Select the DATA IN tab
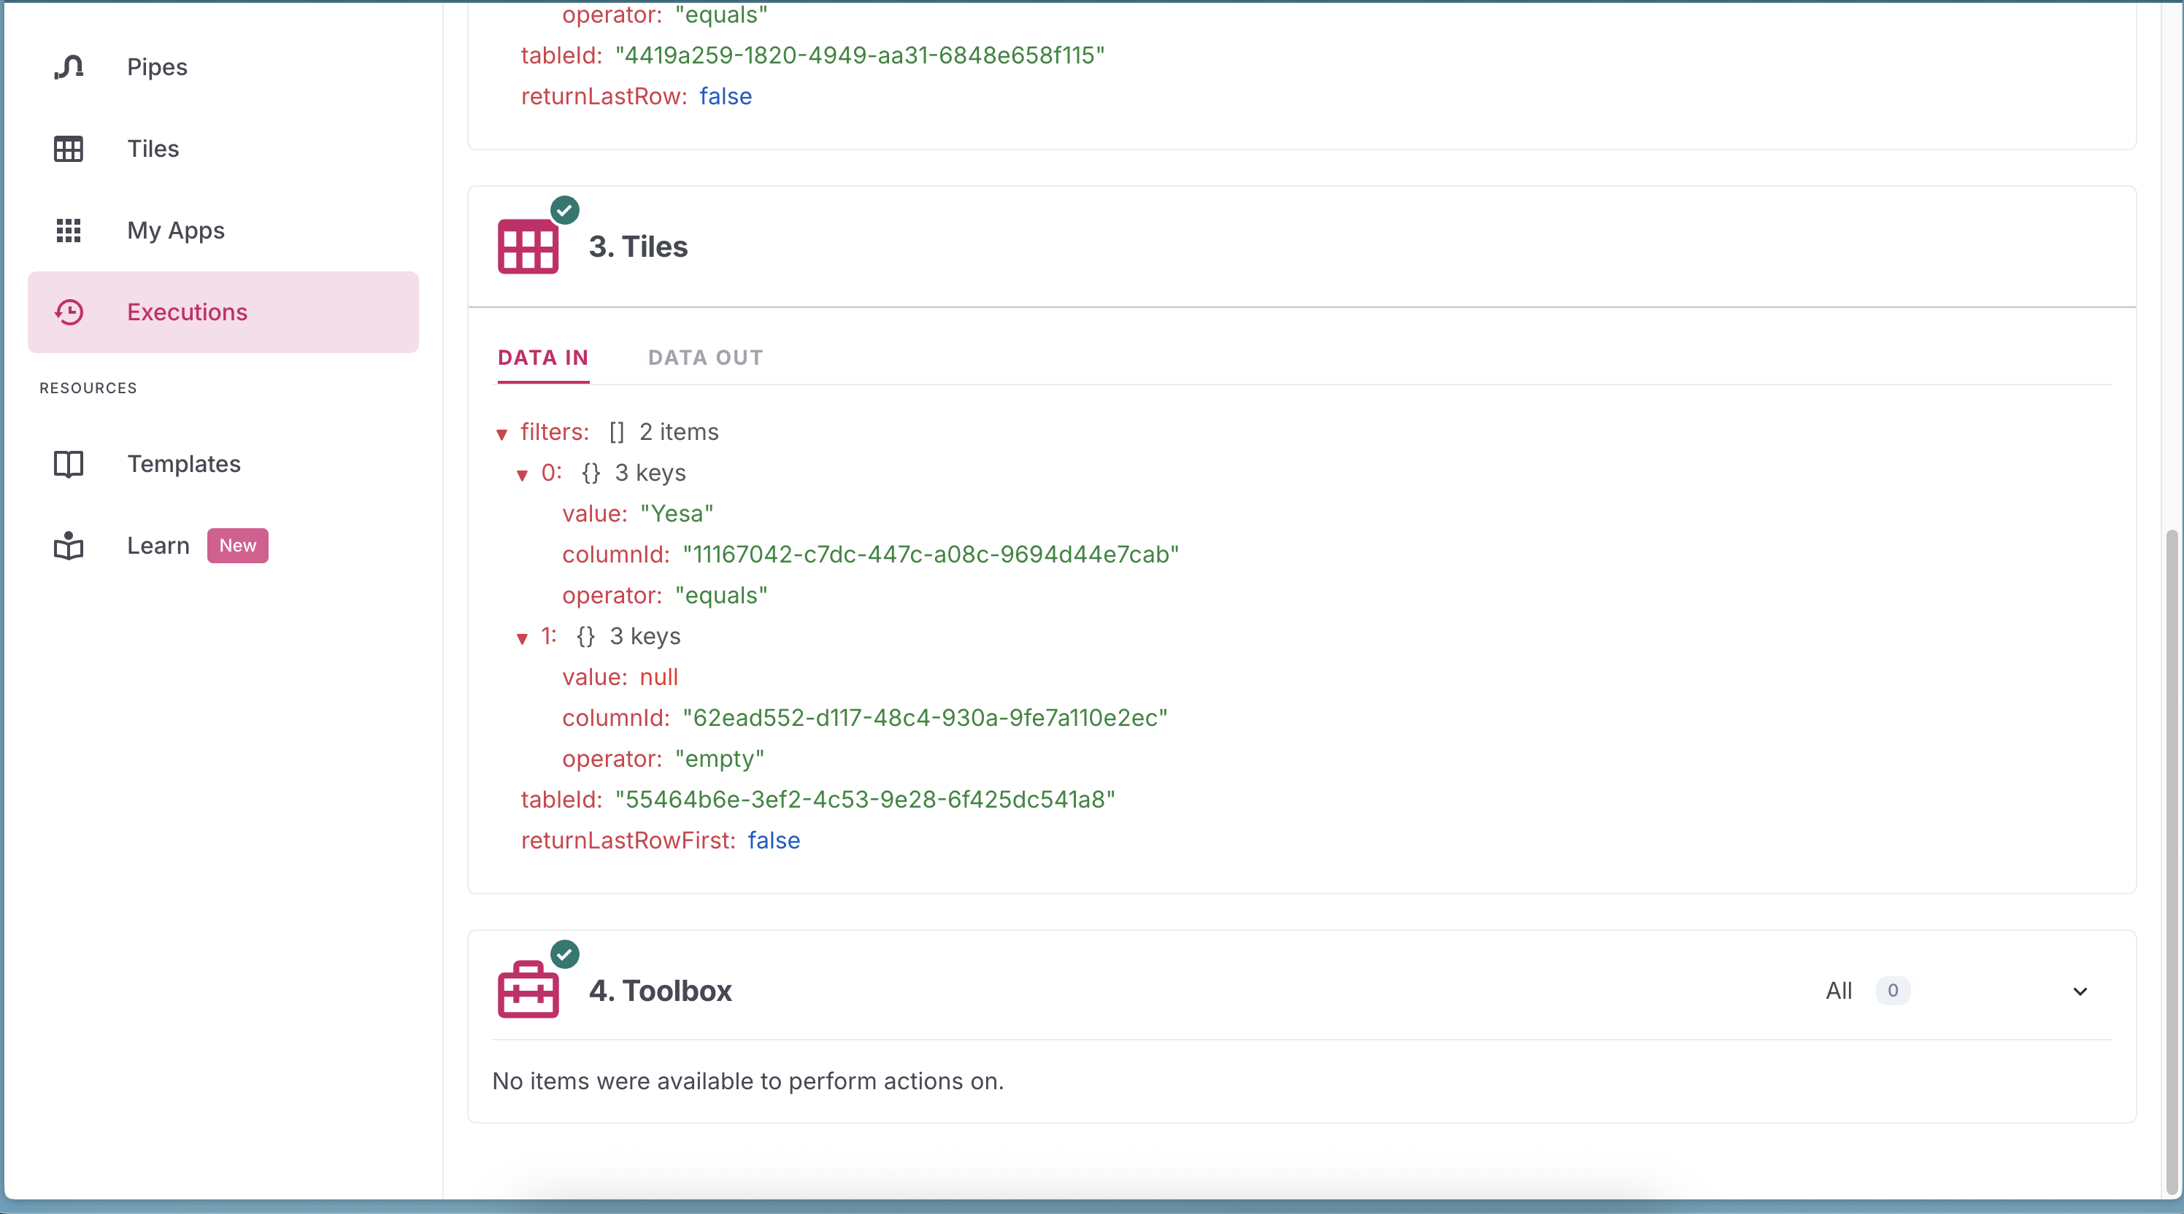This screenshot has height=1214, width=2184. 542,357
